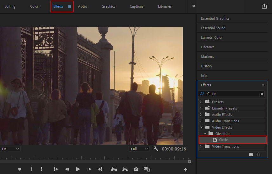This screenshot has height=174, width=272.
Task: Mark In point with left brace
Action: point(31,169)
